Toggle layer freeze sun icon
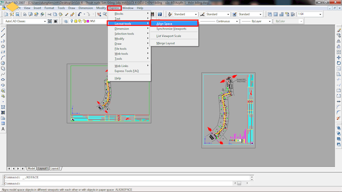Image resolution: width=342 pixels, height=192 pixels. pos(76,21)
